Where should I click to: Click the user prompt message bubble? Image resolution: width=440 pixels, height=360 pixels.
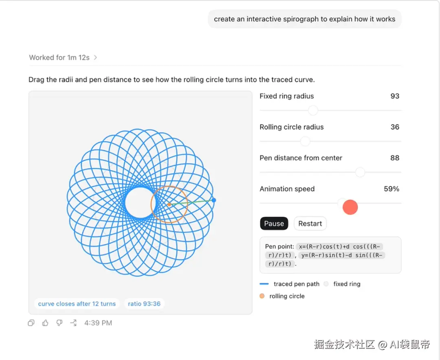304,19
